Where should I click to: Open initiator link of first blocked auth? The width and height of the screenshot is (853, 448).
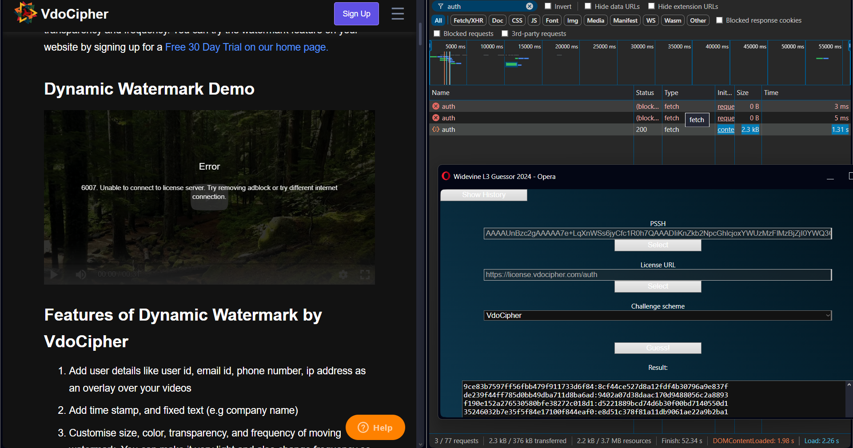click(x=726, y=107)
